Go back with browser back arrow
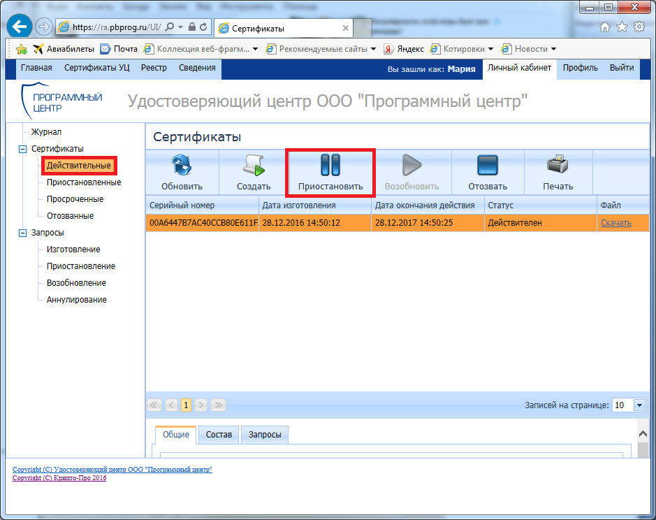The height and width of the screenshot is (520, 656). pyautogui.click(x=20, y=27)
